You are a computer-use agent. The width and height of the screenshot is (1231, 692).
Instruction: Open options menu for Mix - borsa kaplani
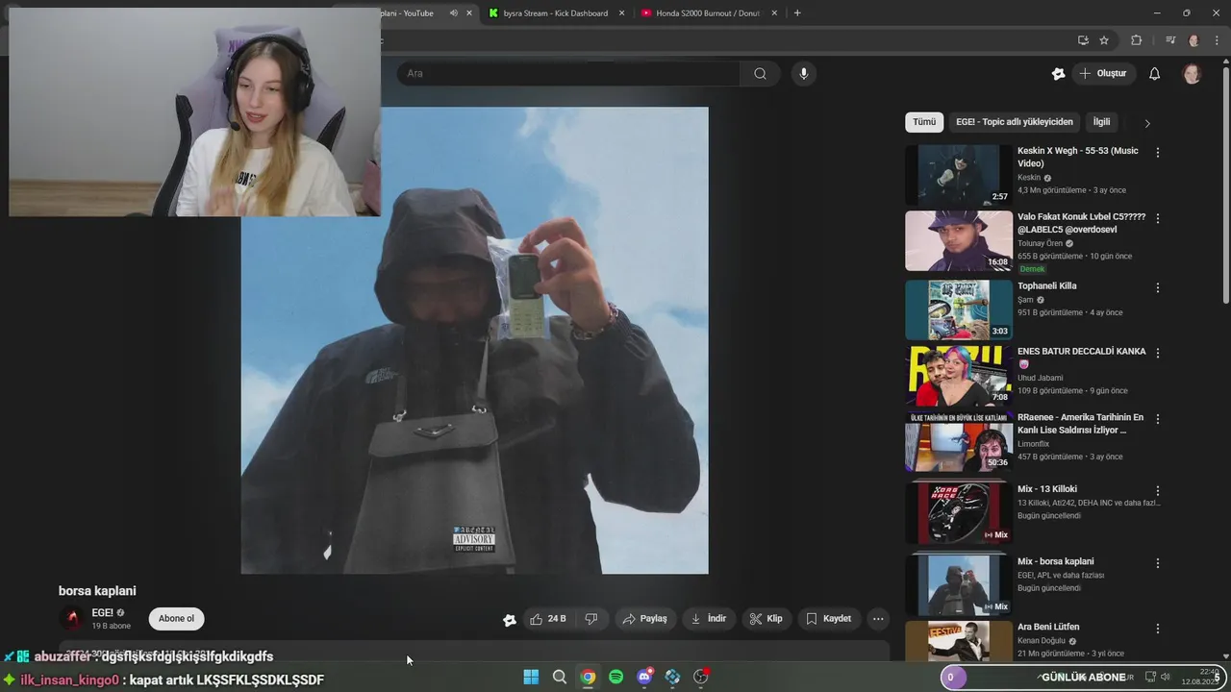click(1158, 562)
